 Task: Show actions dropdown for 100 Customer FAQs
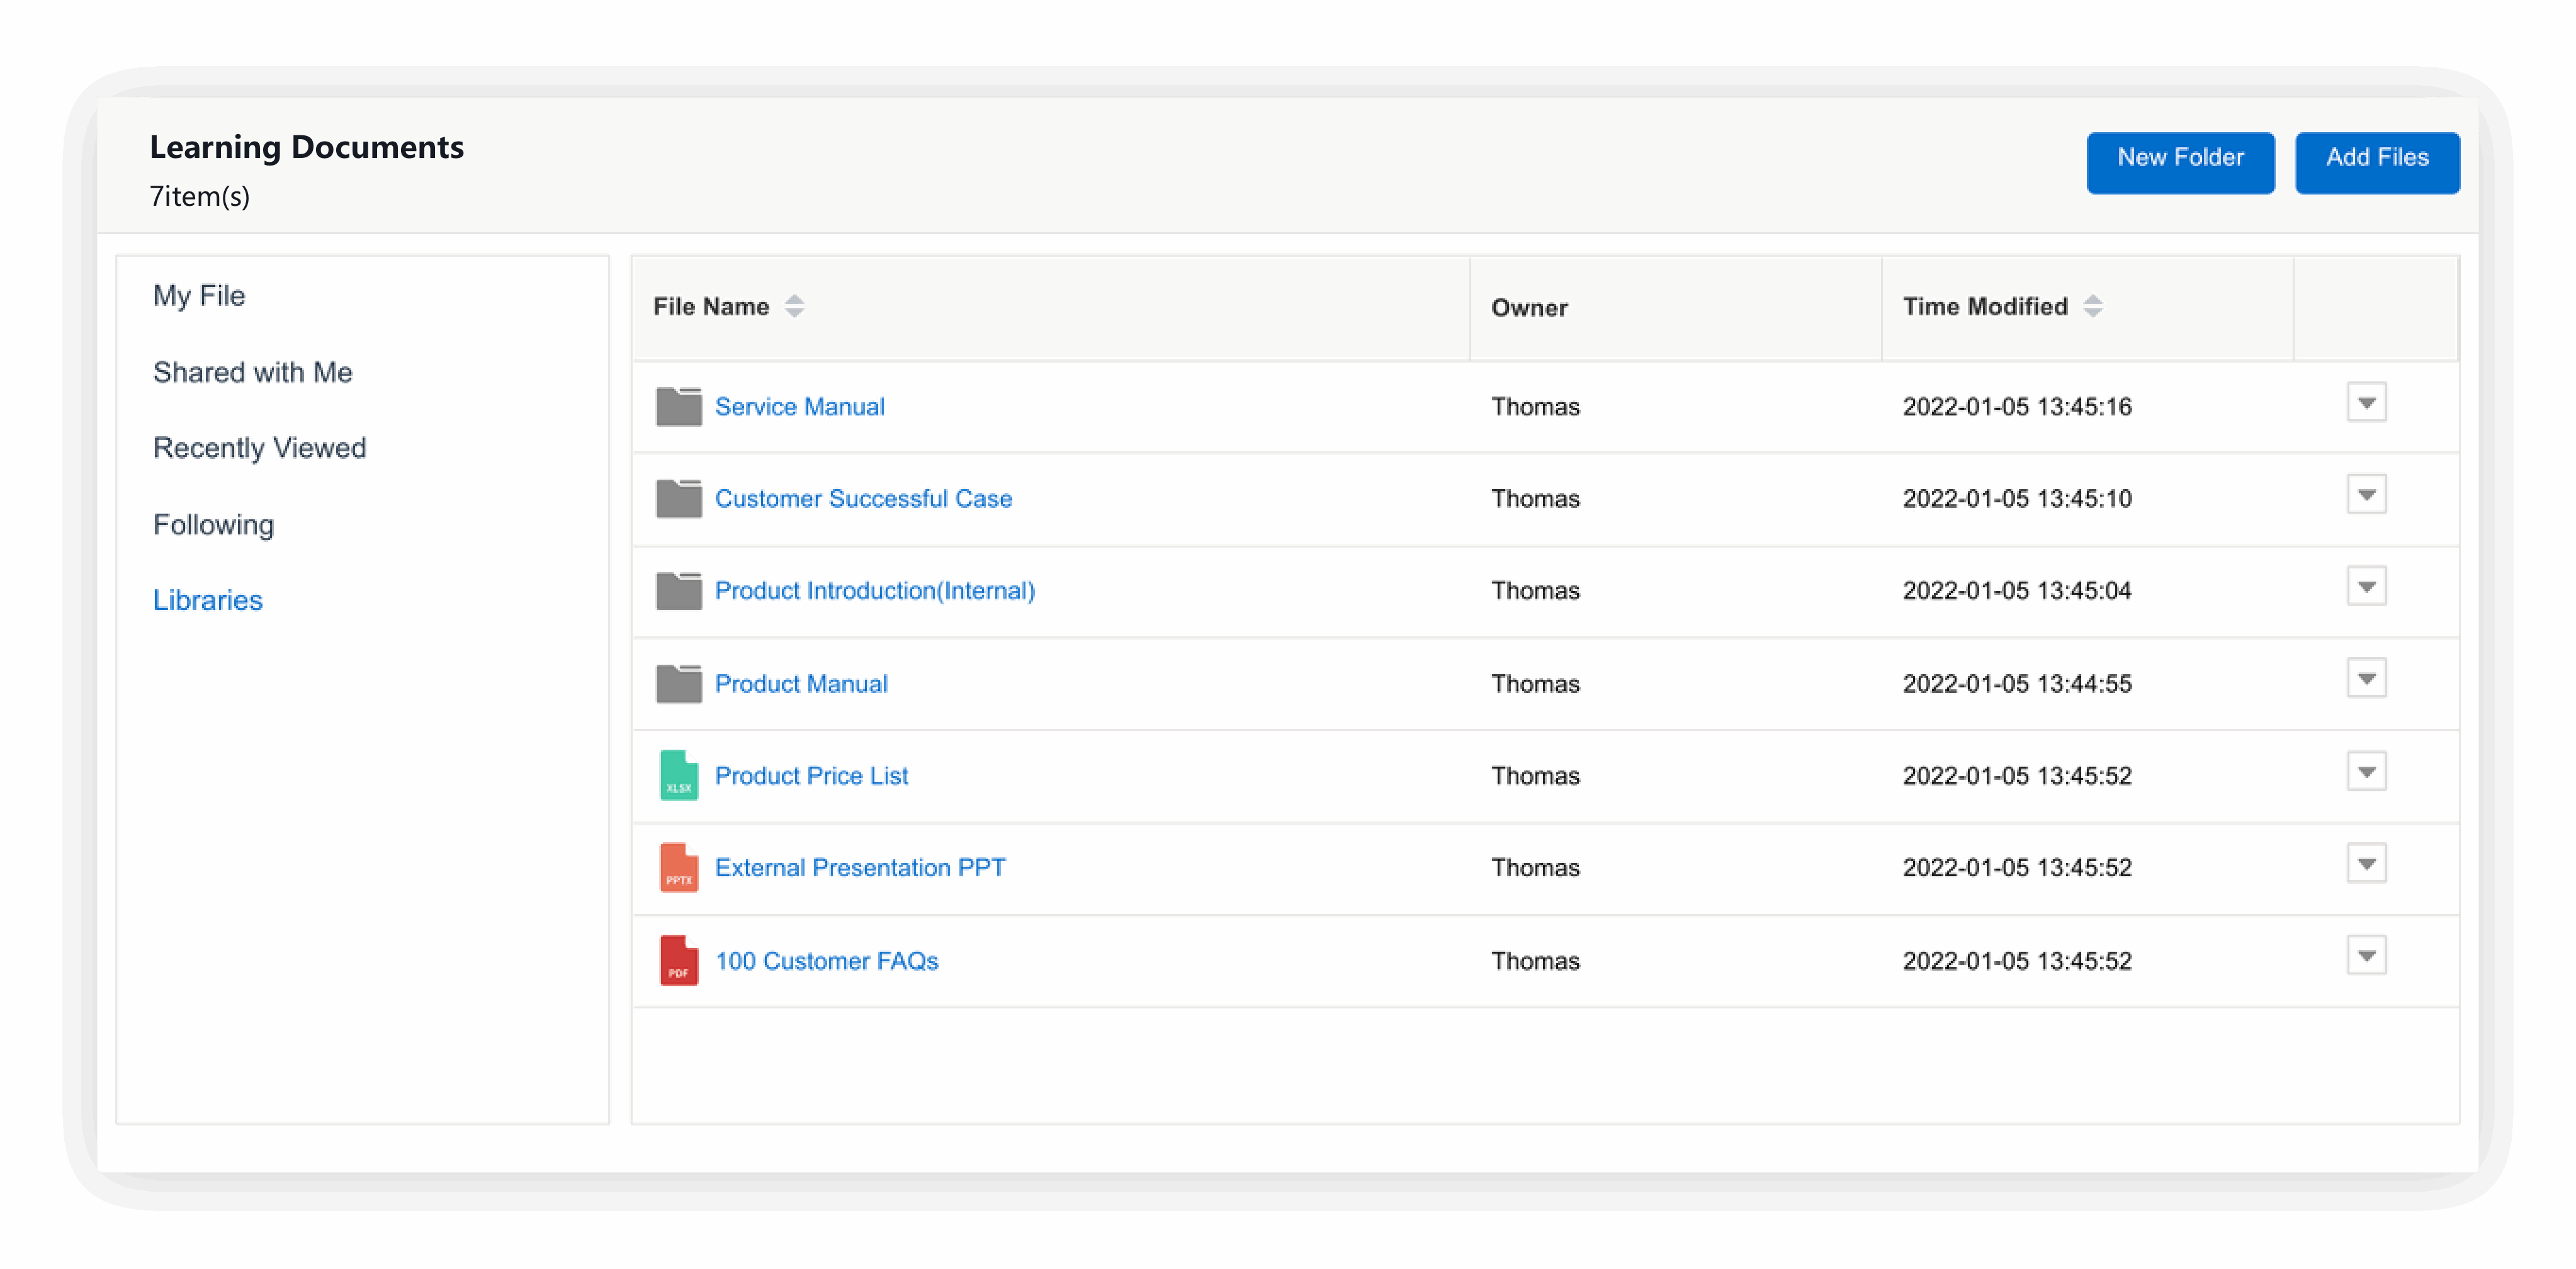(2366, 956)
